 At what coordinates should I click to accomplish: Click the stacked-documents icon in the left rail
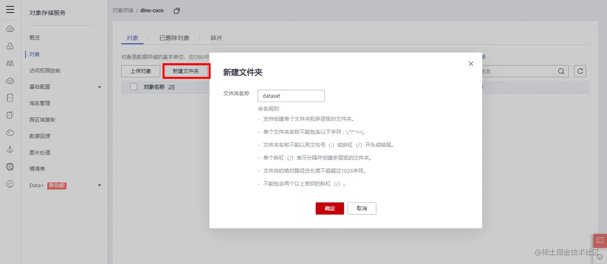click(x=10, y=115)
